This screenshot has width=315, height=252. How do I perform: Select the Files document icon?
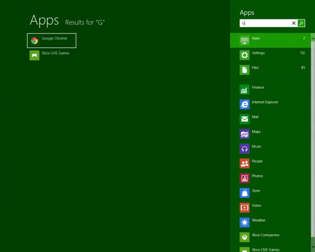click(245, 70)
